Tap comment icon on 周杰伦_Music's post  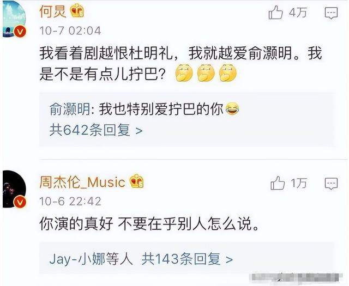(331, 184)
